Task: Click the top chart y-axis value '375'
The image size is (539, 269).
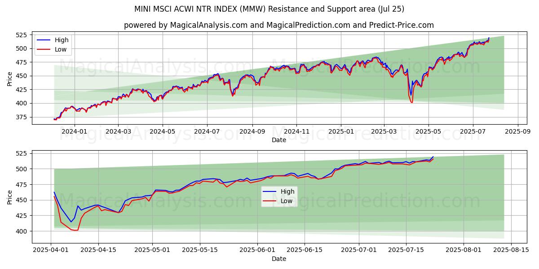Action: point(22,117)
